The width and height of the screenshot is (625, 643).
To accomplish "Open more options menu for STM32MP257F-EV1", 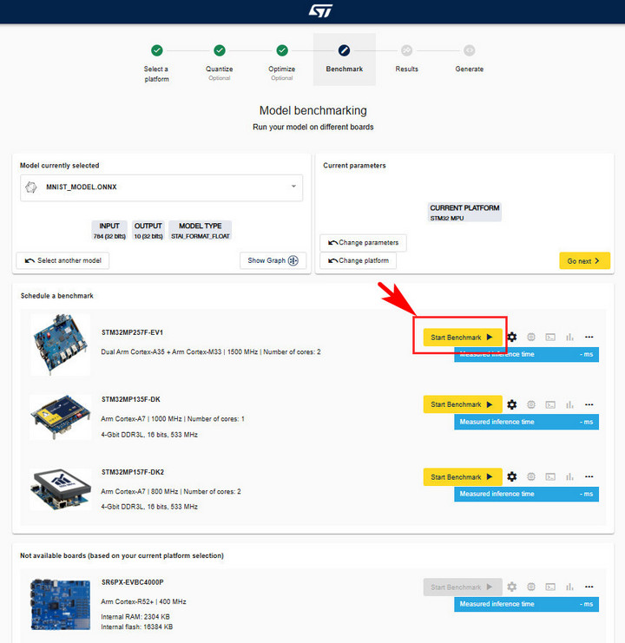I will pyautogui.click(x=589, y=337).
